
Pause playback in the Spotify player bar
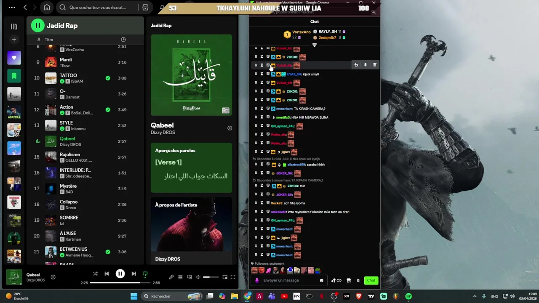[120, 274]
